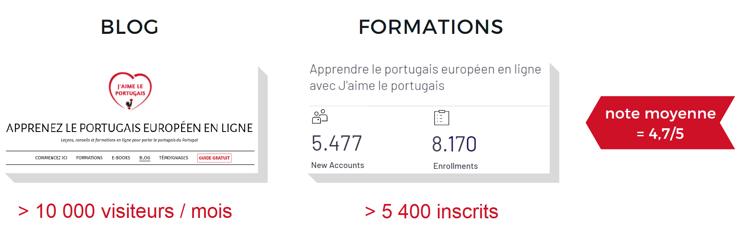Click the FORMATIONS section heading
This screenshot has height=234, width=744.
pos(431,27)
